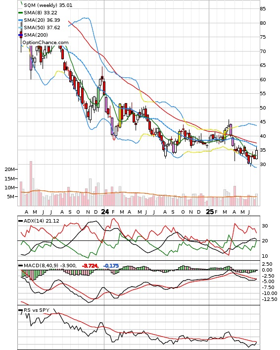Click the SMA(200) legend marker
The height and width of the screenshot is (350, 280).
20,35
